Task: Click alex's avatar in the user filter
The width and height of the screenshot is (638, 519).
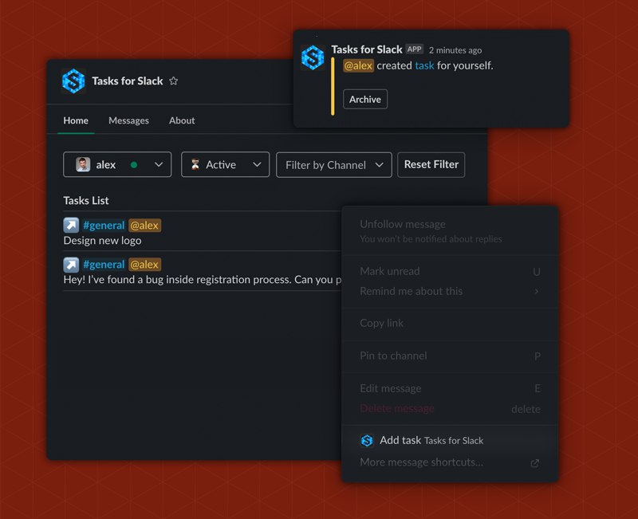Action: click(x=83, y=164)
